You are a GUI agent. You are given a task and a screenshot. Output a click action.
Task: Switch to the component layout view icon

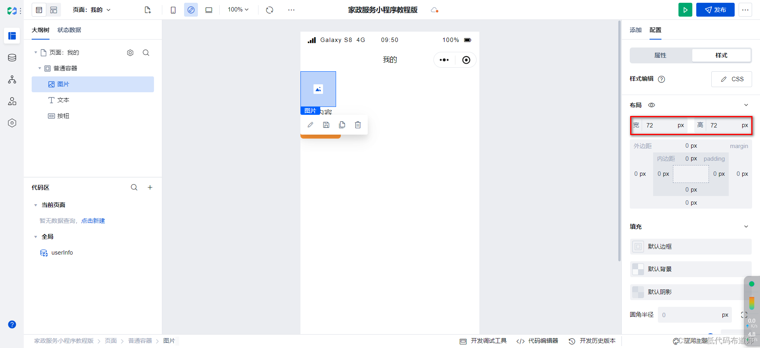tap(53, 10)
